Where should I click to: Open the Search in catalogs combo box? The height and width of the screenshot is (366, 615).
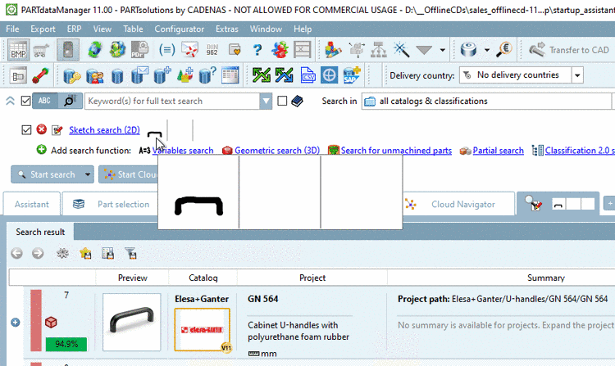[486, 101]
